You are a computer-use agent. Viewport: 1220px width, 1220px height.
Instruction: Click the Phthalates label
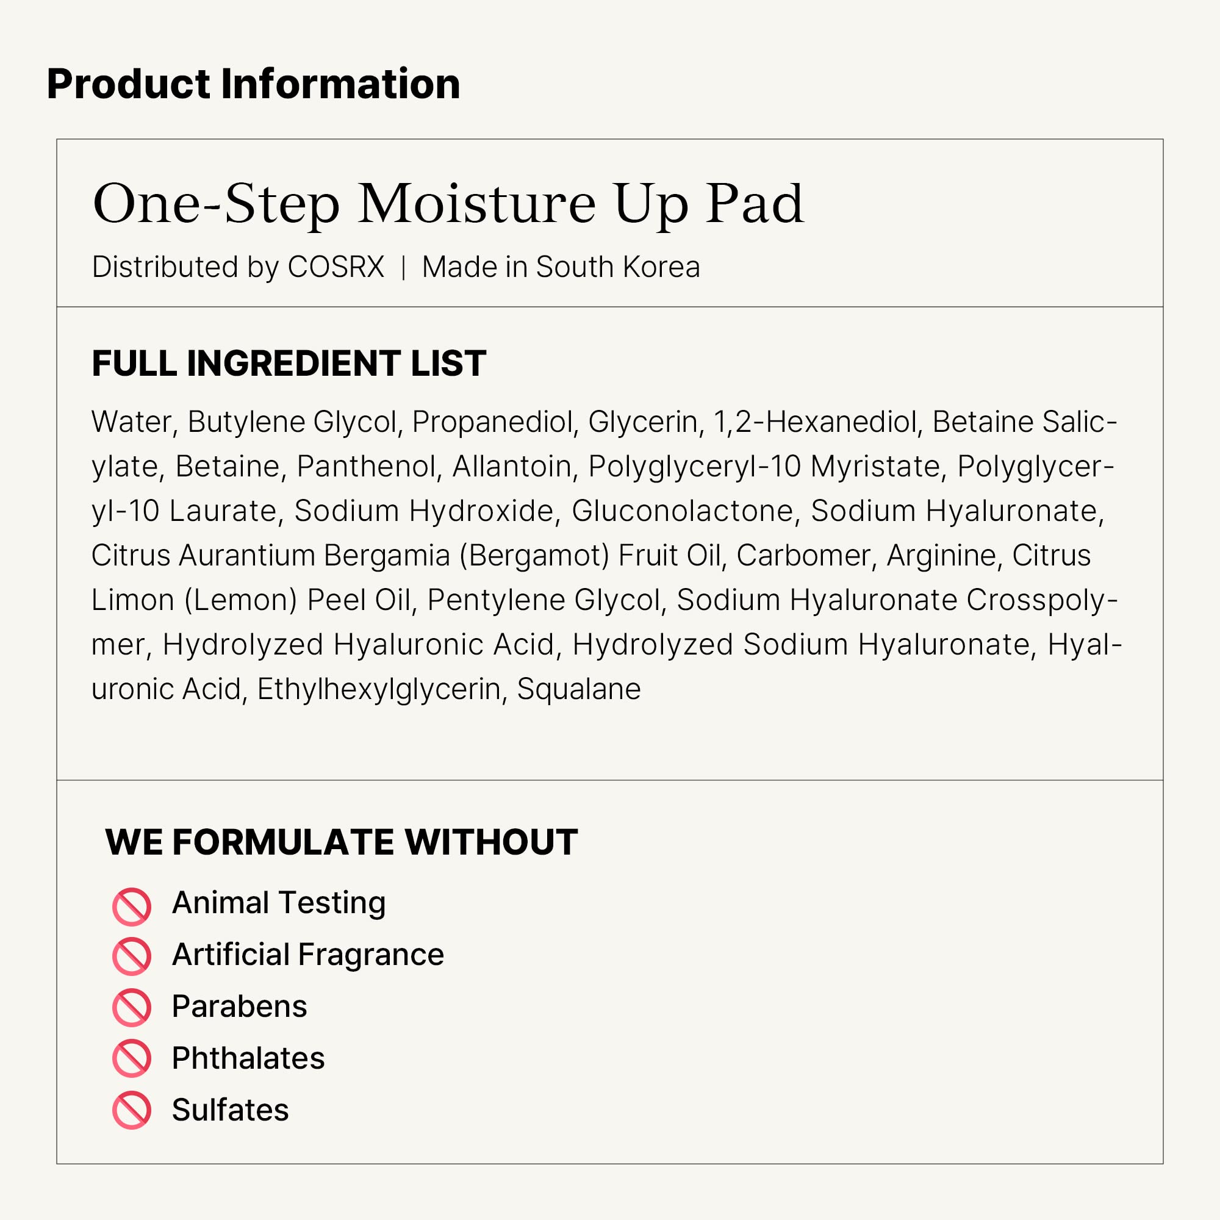click(248, 1058)
